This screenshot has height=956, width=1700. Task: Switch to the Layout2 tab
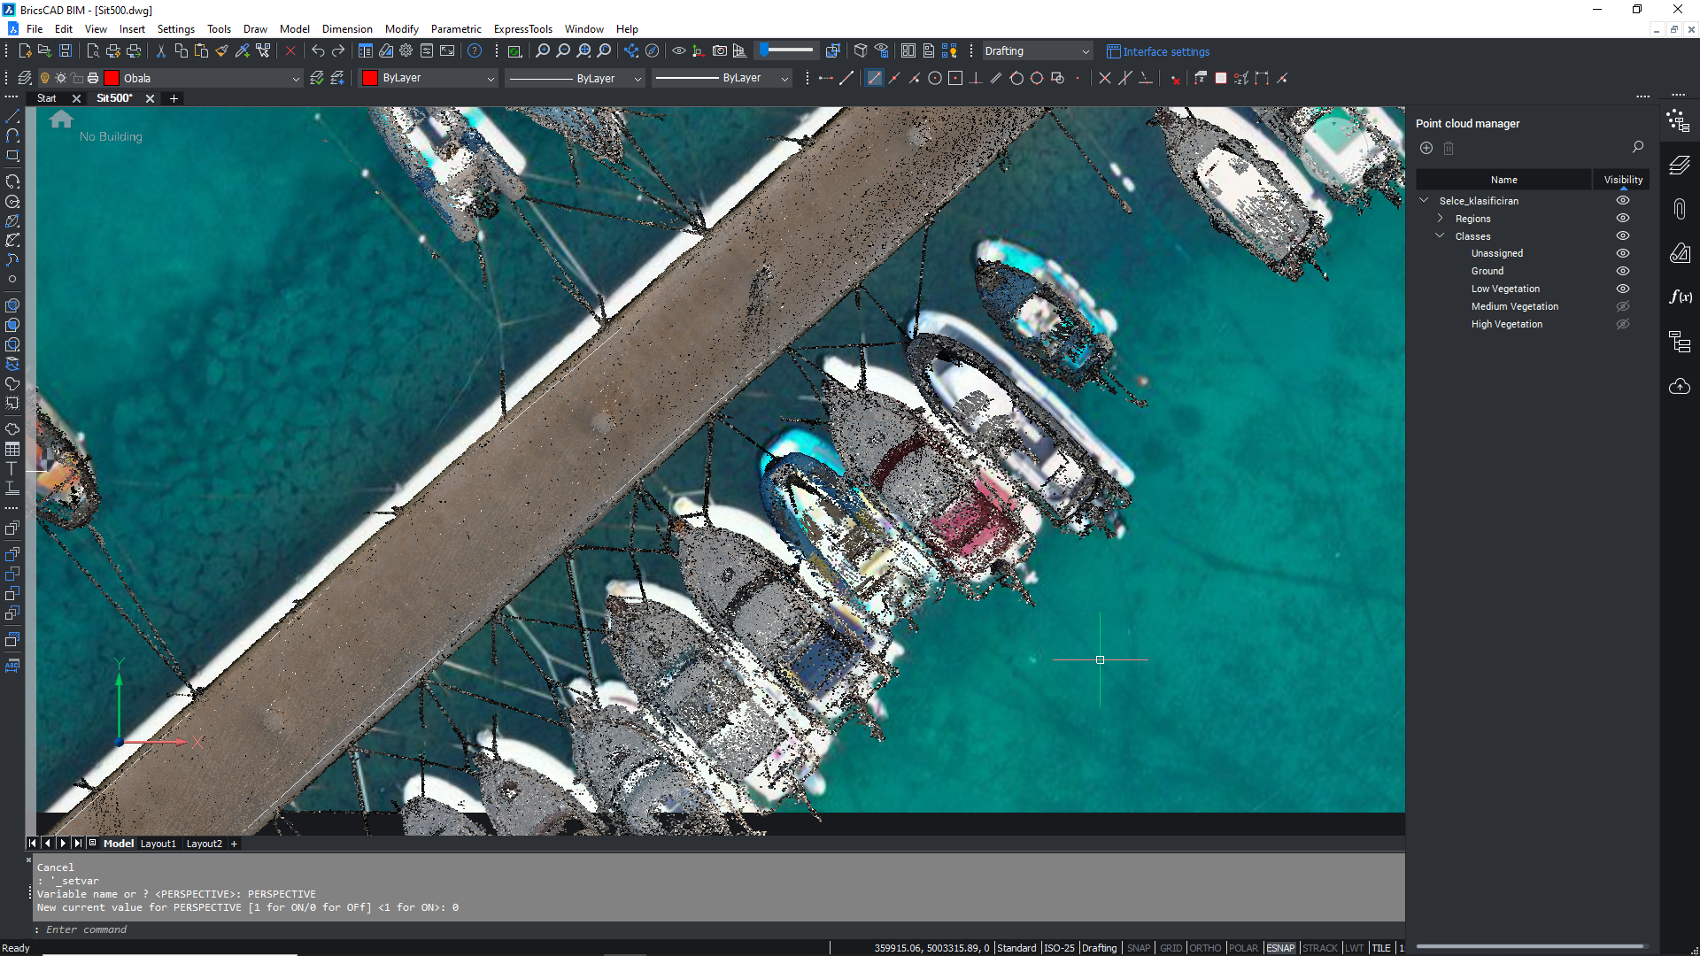coord(205,844)
